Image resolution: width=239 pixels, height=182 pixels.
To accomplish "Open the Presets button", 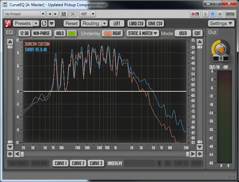I will (x=23, y=23).
